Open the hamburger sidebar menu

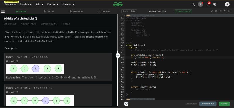pos(3,11)
